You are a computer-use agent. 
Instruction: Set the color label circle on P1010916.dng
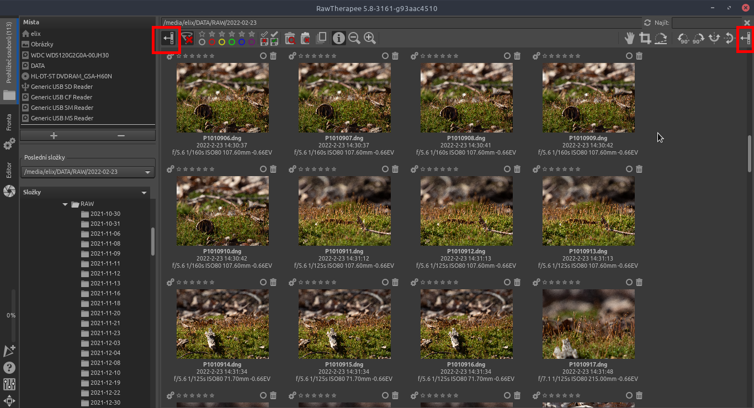click(507, 282)
